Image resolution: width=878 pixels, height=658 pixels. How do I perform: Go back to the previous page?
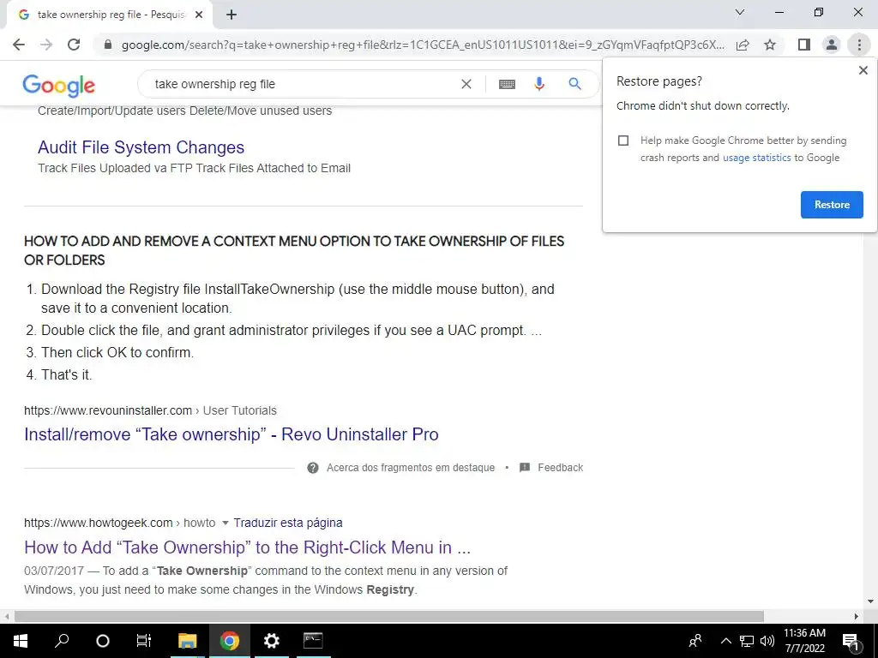[19, 45]
